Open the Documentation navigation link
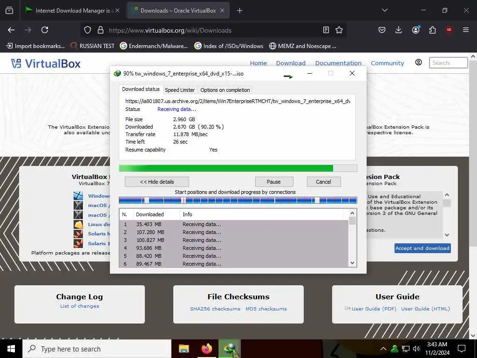Viewport: 477px width, 358px height. coord(338,63)
